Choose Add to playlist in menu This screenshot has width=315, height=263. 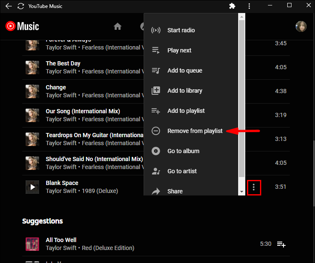click(x=191, y=111)
